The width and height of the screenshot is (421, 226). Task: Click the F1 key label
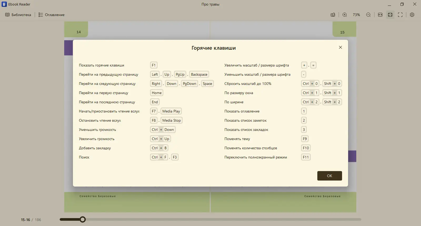pos(154,65)
